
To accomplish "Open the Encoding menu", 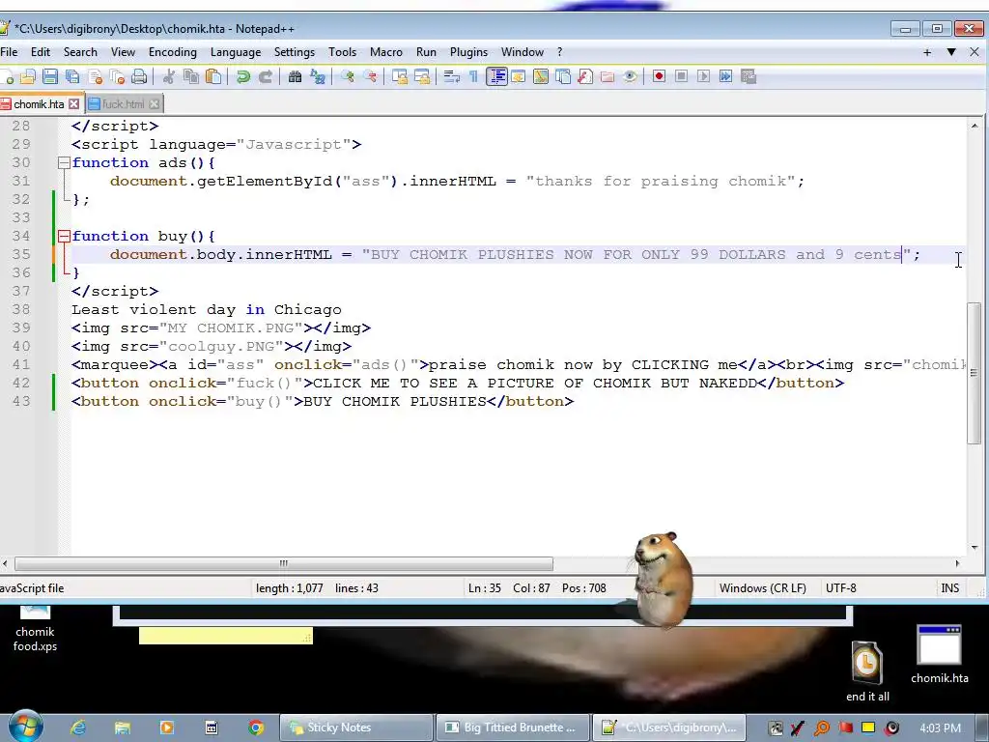I will (172, 52).
